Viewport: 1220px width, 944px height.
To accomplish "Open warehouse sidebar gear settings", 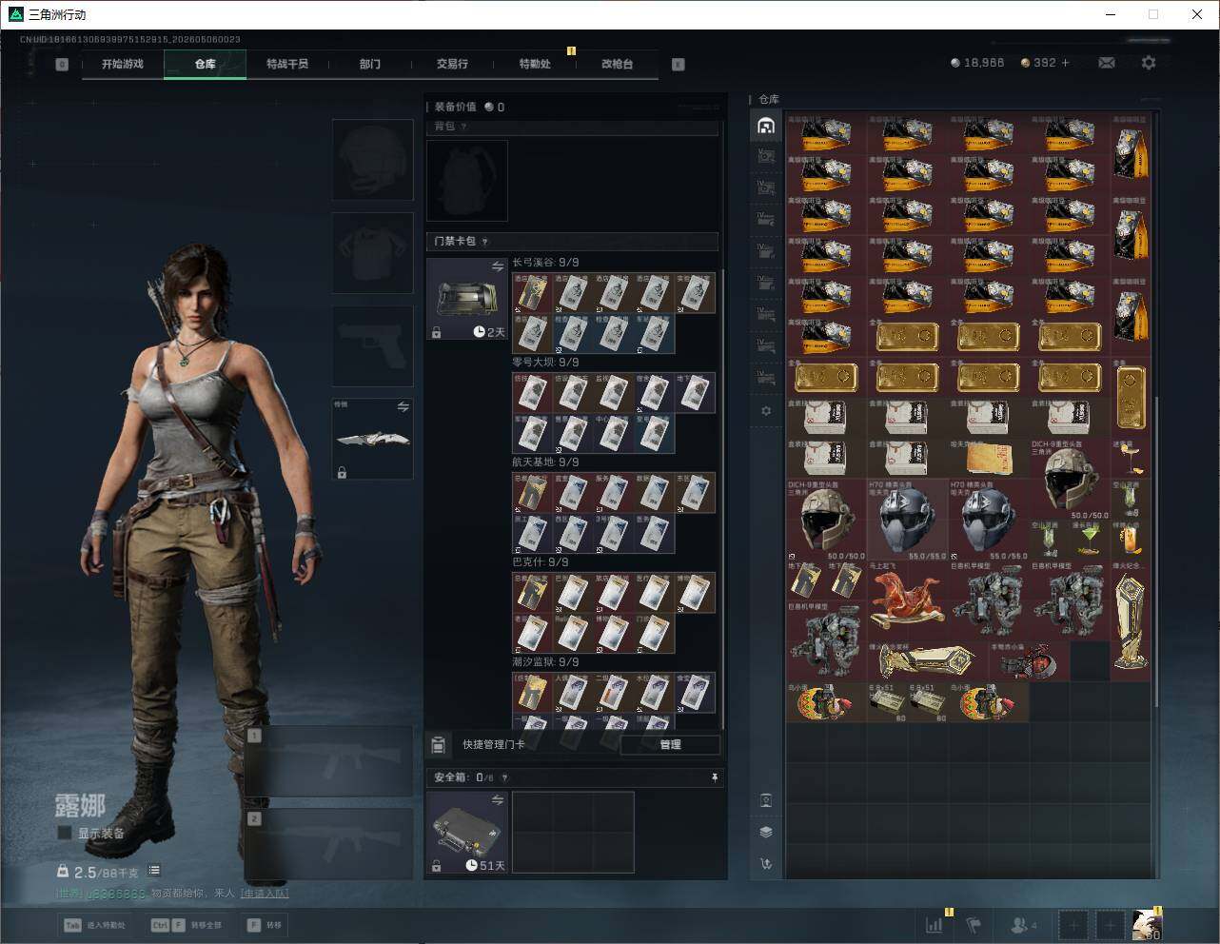I will pos(766,411).
